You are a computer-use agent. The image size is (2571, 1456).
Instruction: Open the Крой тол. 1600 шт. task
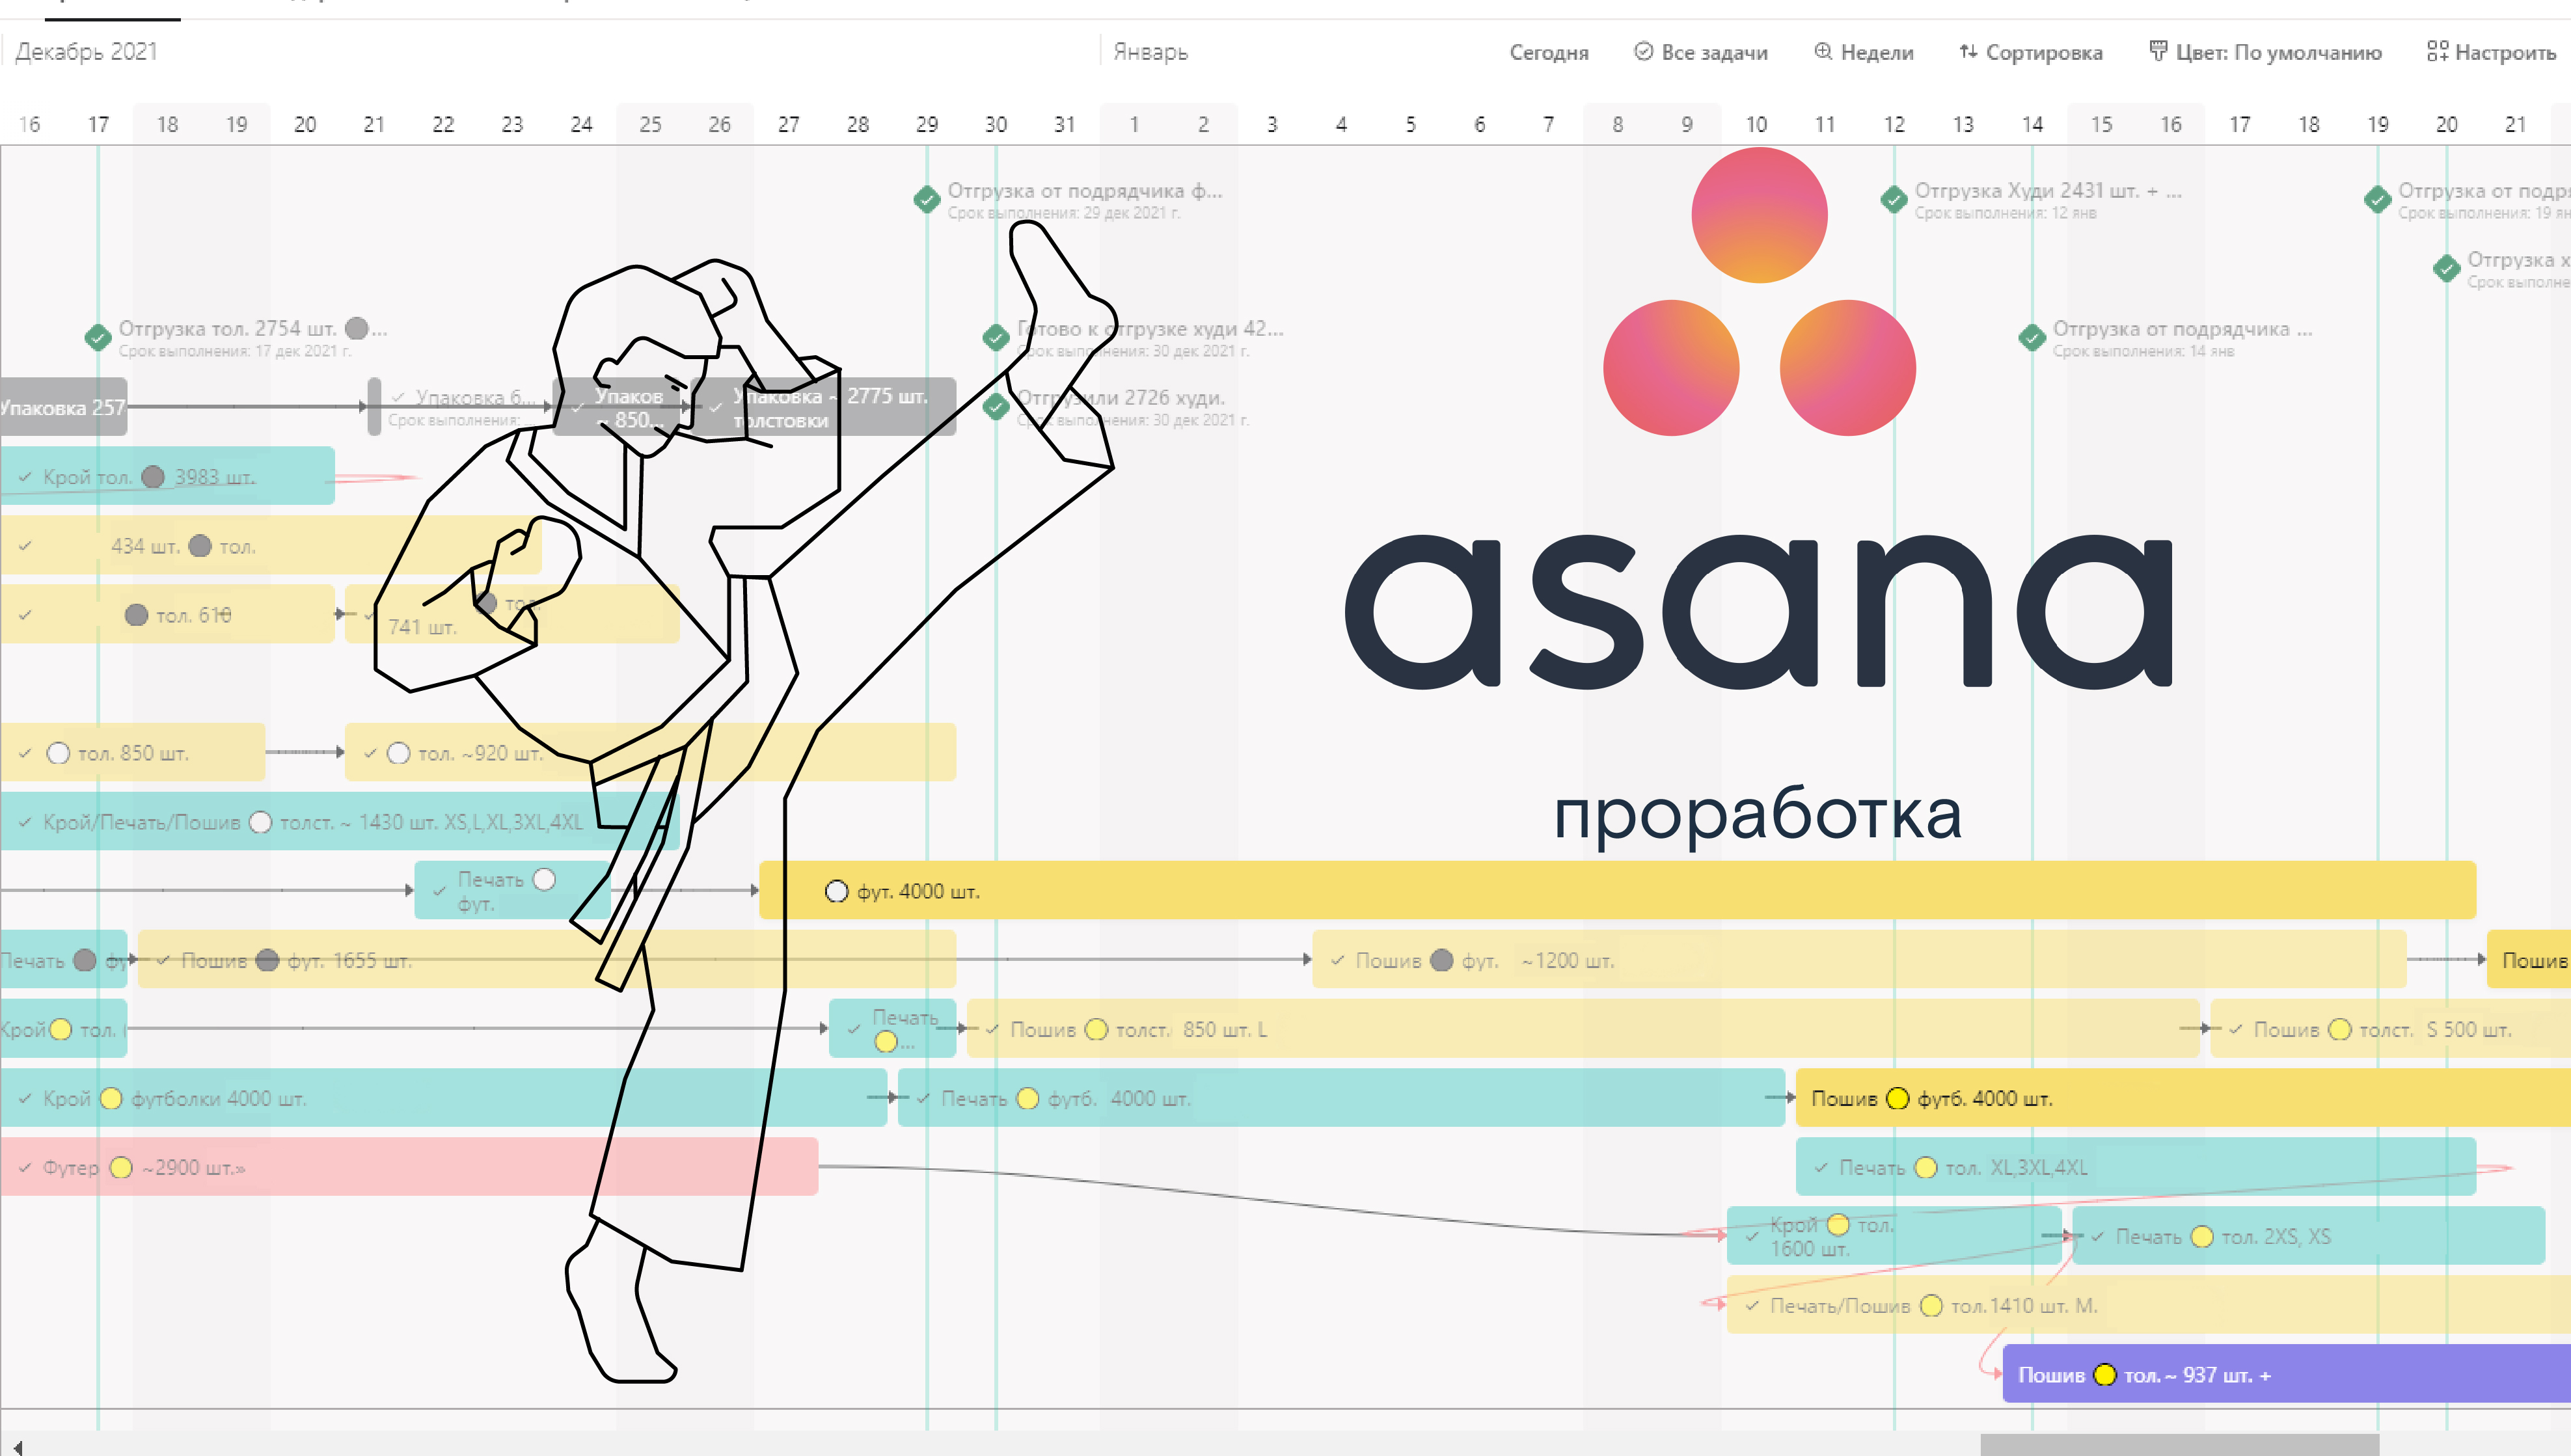[1893, 1236]
